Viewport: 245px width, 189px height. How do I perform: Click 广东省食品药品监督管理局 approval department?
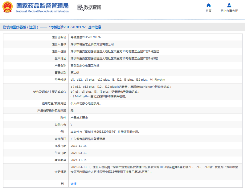click(x=88, y=139)
